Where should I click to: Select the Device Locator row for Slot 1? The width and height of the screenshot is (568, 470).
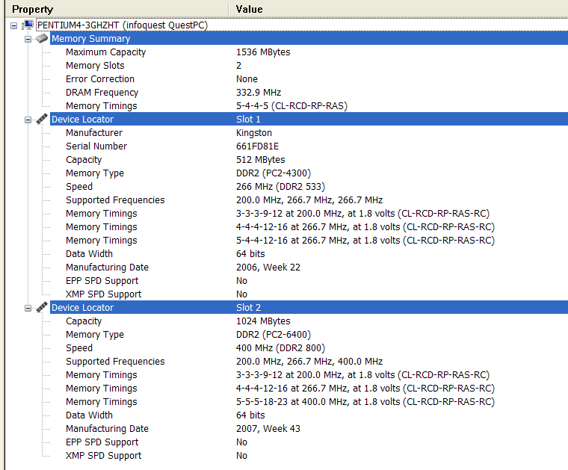tap(309, 119)
